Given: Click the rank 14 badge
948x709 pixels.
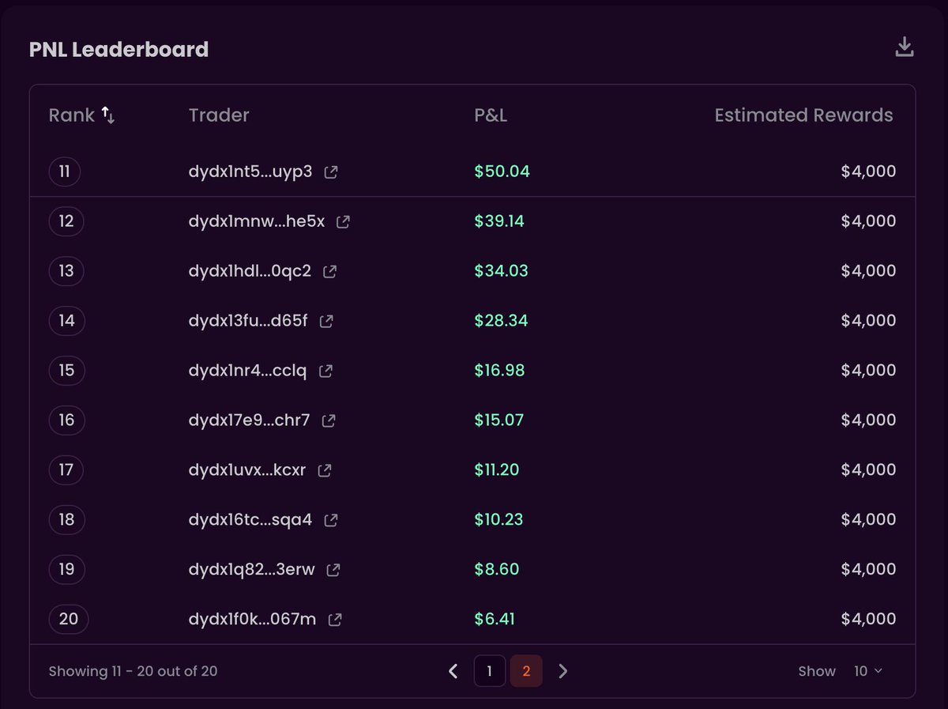Looking at the screenshot, I should pyautogui.click(x=66, y=321).
